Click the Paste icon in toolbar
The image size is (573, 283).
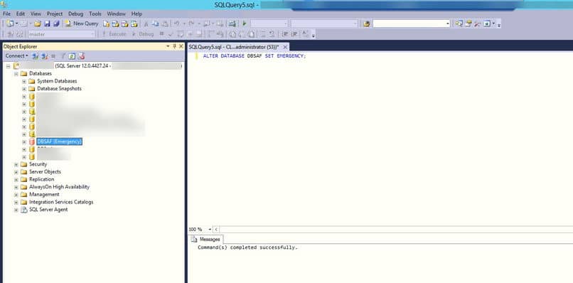click(x=165, y=23)
